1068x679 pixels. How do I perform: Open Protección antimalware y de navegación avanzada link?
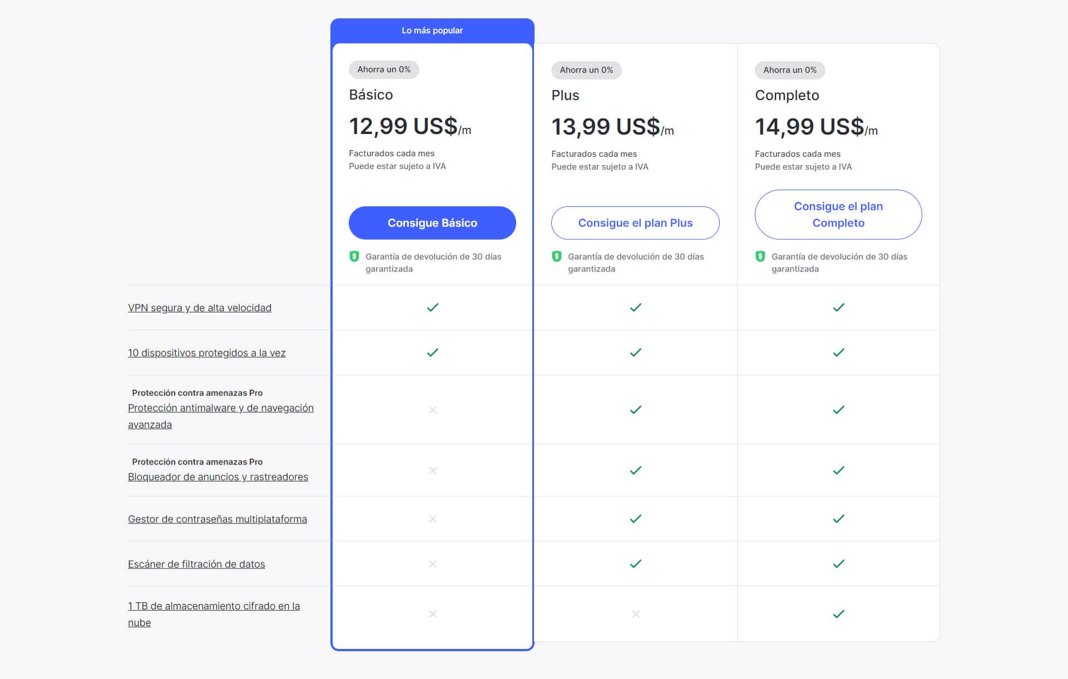pyautogui.click(x=221, y=416)
